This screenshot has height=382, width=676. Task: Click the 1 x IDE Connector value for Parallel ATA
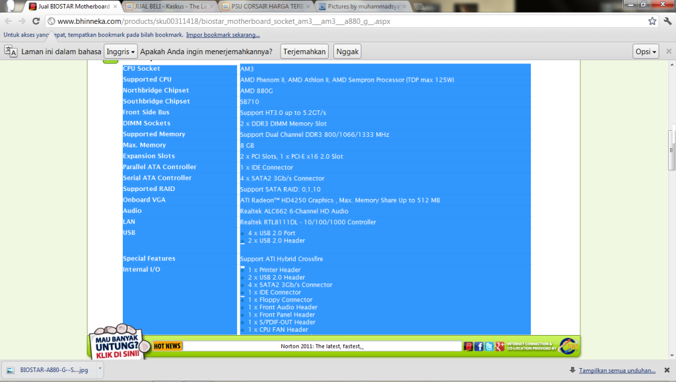click(x=267, y=167)
